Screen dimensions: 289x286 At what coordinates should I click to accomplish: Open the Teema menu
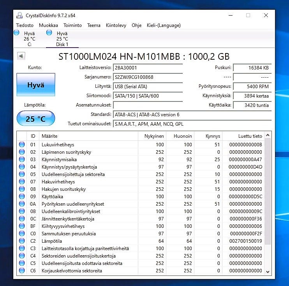click(93, 25)
